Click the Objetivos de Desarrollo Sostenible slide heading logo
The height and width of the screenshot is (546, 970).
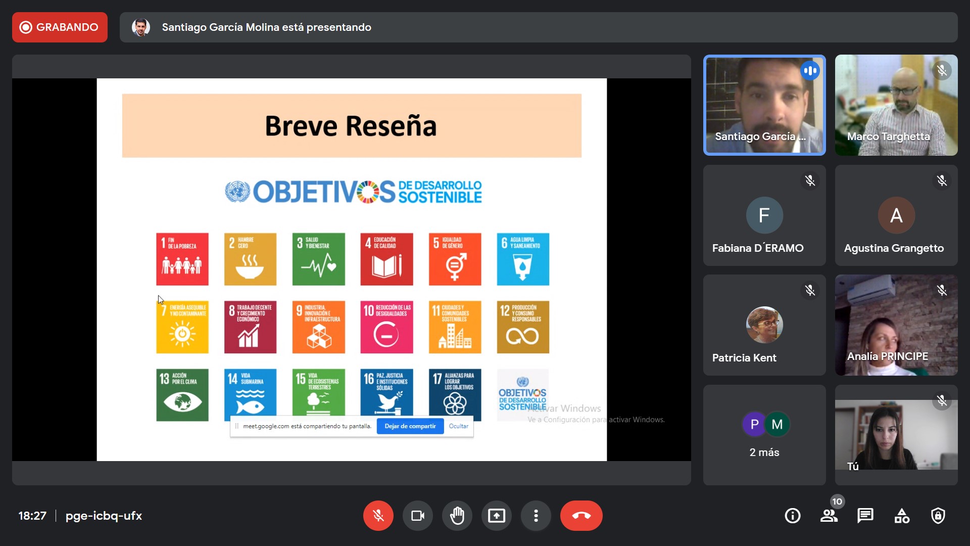coord(353,192)
